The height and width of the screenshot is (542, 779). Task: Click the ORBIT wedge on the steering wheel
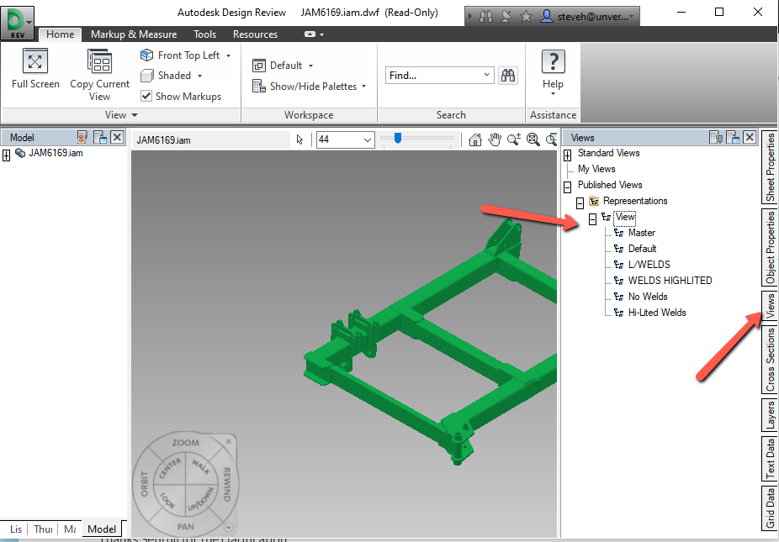[145, 483]
